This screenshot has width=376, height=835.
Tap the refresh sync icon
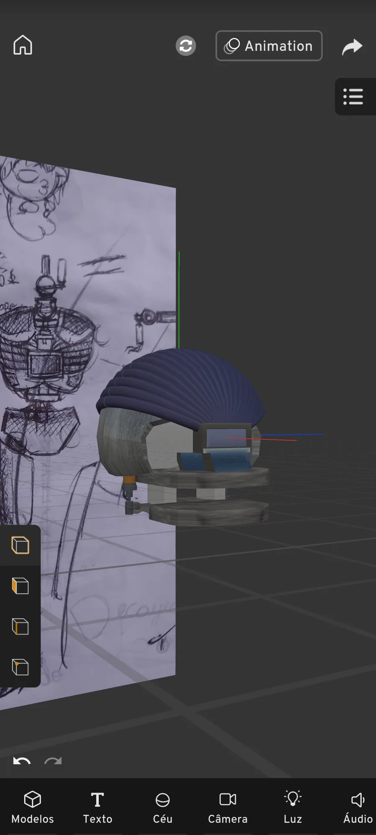pos(186,46)
